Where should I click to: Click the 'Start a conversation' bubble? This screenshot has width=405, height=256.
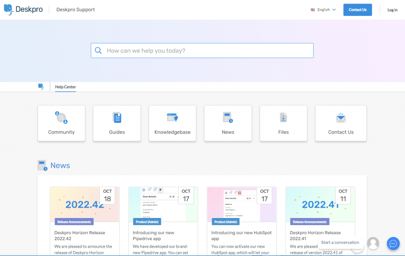(x=340, y=243)
